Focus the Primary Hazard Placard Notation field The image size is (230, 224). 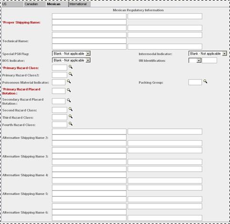click(x=59, y=91)
